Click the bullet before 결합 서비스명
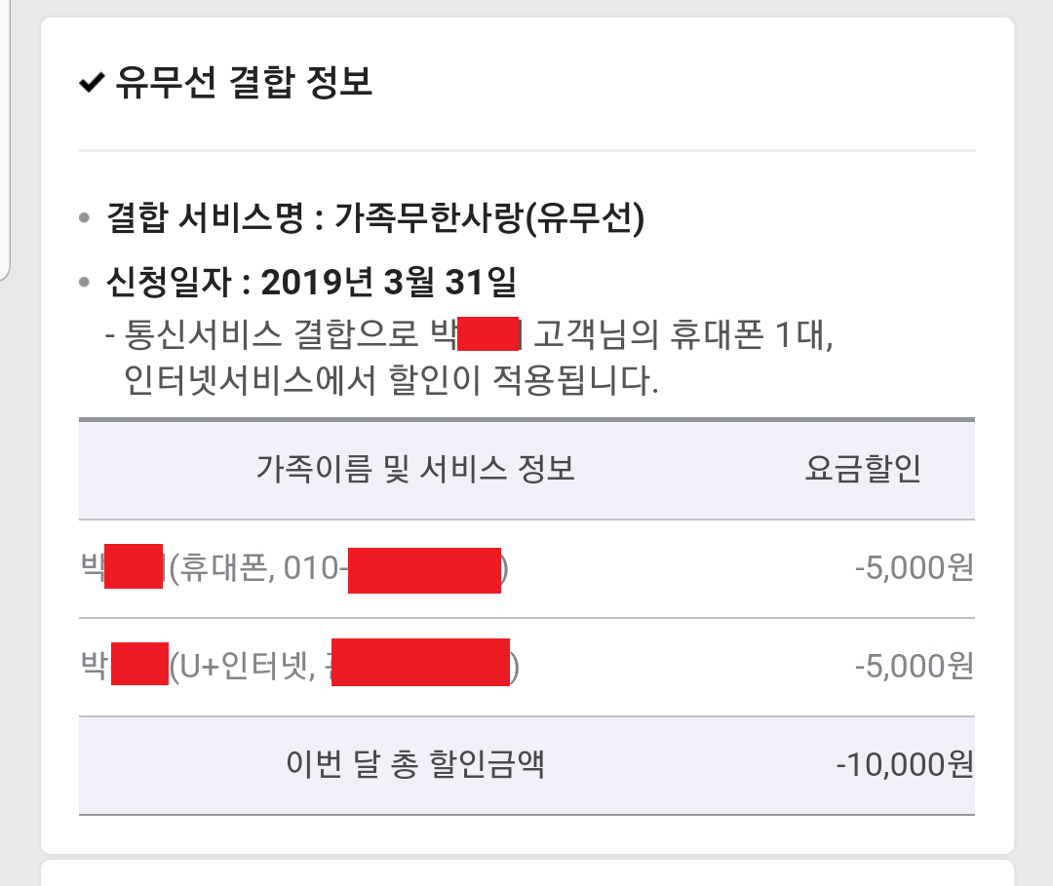 86,218
